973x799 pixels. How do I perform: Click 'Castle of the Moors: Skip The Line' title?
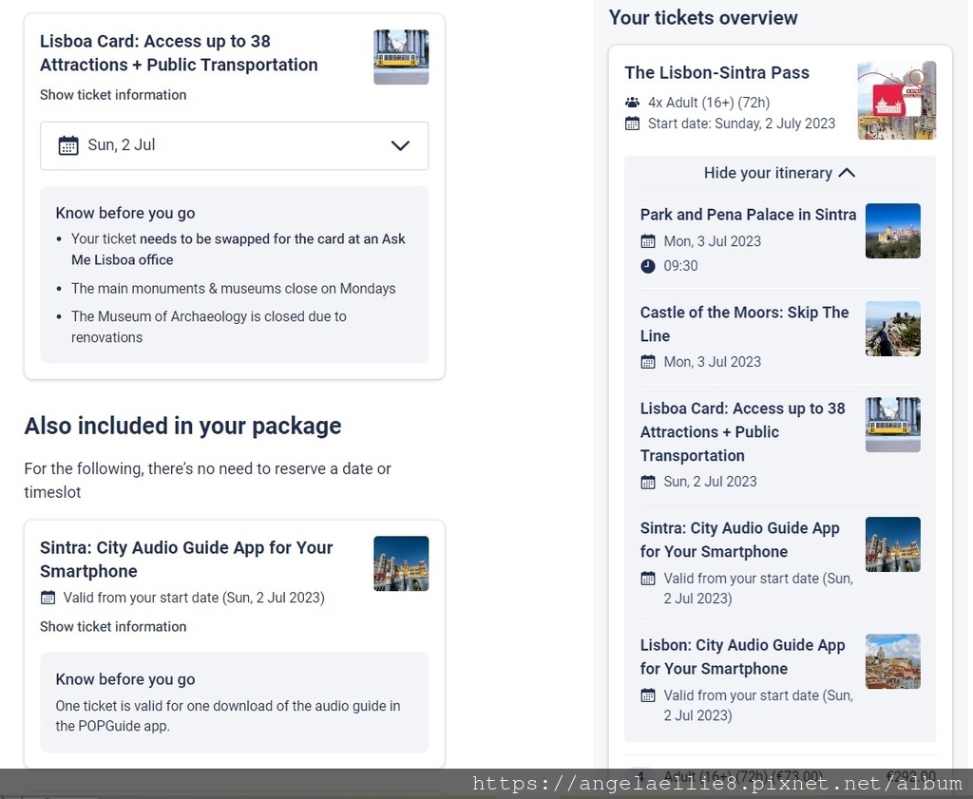pos(744,324)
